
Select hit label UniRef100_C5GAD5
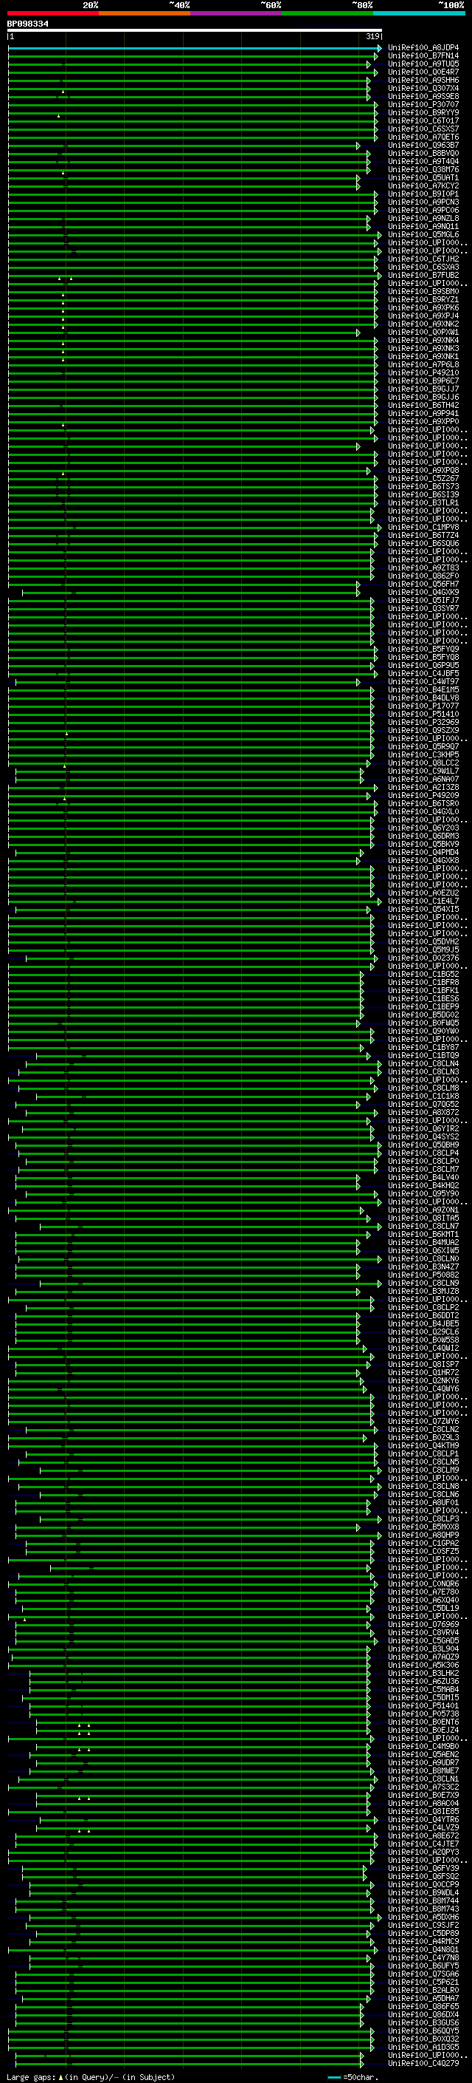[423, 1641]
